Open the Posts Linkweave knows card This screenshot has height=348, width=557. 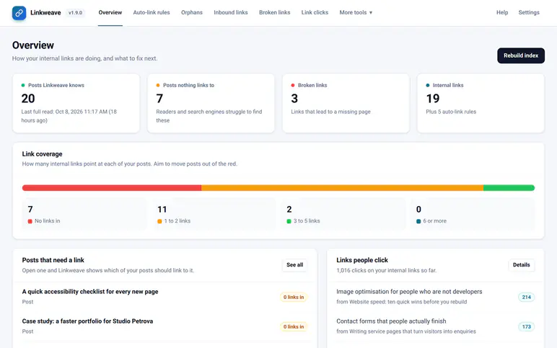point(76,103)
